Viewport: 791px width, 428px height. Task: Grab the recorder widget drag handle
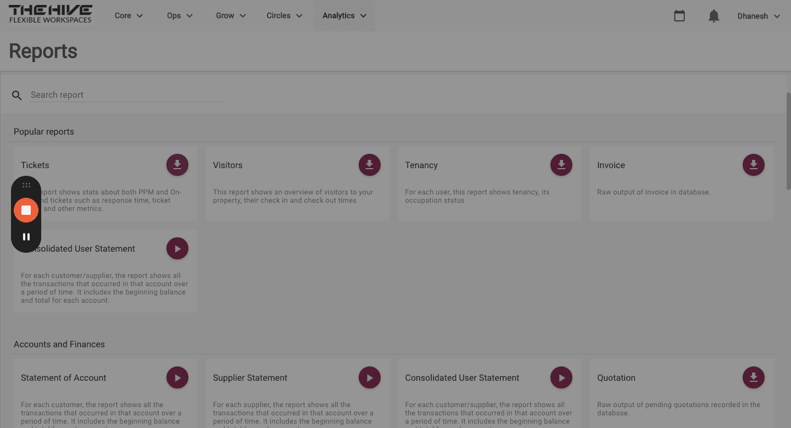[26, 185]
